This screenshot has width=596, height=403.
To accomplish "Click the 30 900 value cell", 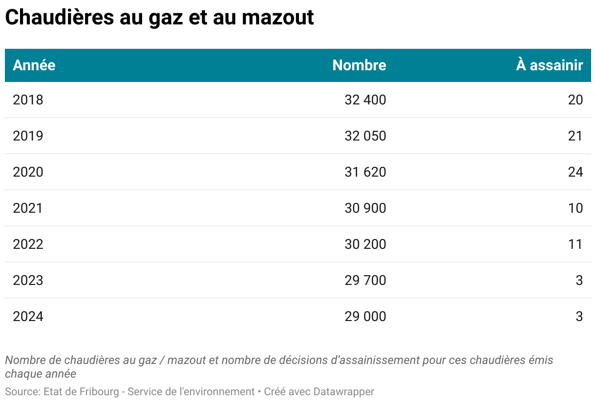I will click(x=365, y=208).
